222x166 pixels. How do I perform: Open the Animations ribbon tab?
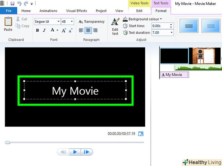pyautogui.click(x=48, y=11)
